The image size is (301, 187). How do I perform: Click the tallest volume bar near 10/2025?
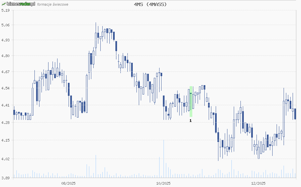164,159
